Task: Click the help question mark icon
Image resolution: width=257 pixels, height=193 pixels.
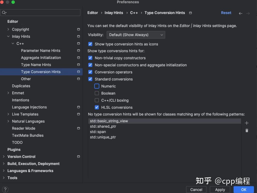Action: coord(5,189)
